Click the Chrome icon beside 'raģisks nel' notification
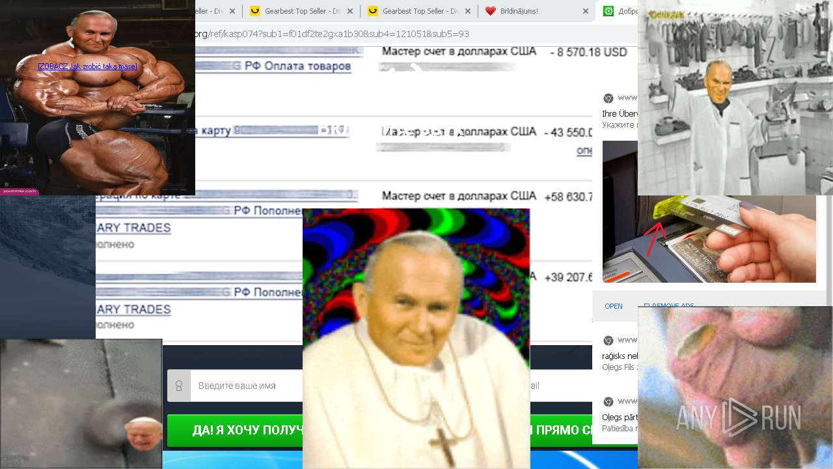 [x=608, y=341]
